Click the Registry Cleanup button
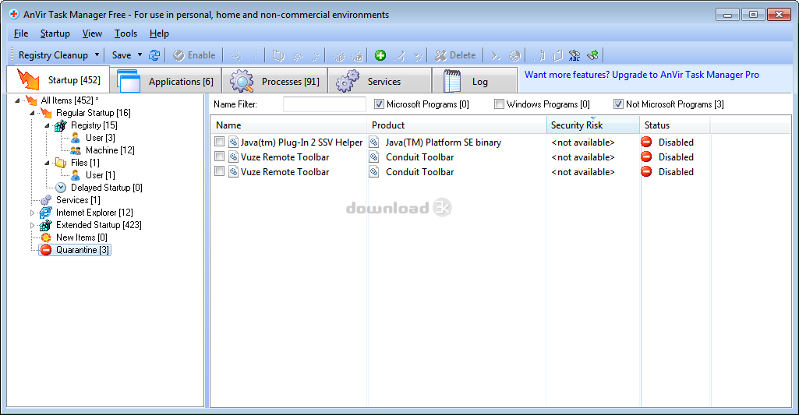The image size is (799, 415). pos(53,55)
